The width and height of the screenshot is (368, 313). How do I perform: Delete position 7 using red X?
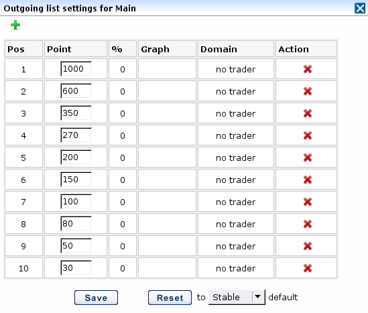(x=308, y=202)
